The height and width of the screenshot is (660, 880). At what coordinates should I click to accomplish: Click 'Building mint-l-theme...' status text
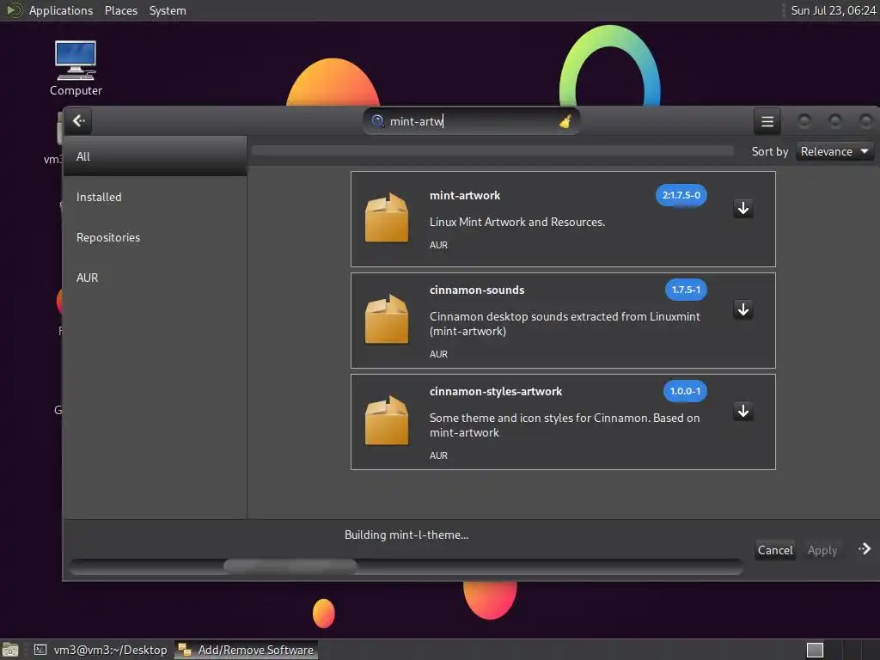[x=406, y=535]
